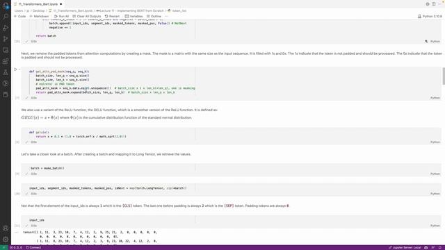Change language mode of LongTensor mapping cell

(435, 194)
